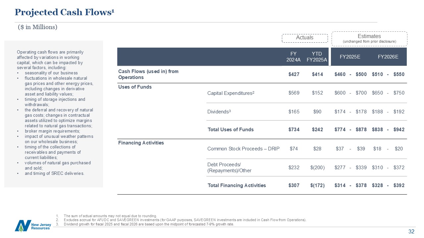Click the $427 FY2024A operations cash flow value
Viewport: 424px width, 238px height.
[293, 74]
